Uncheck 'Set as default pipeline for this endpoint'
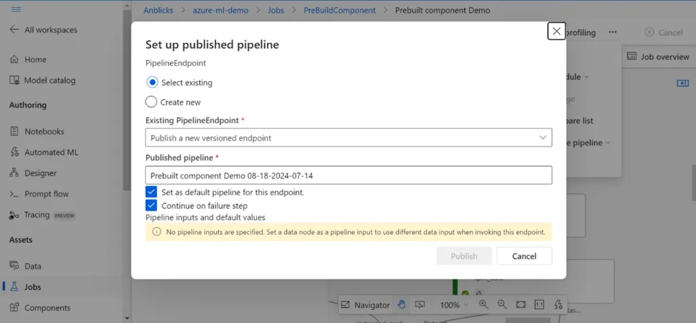This screenshot has height=323, width=696. pyautogui.click(x=152, y=192)
